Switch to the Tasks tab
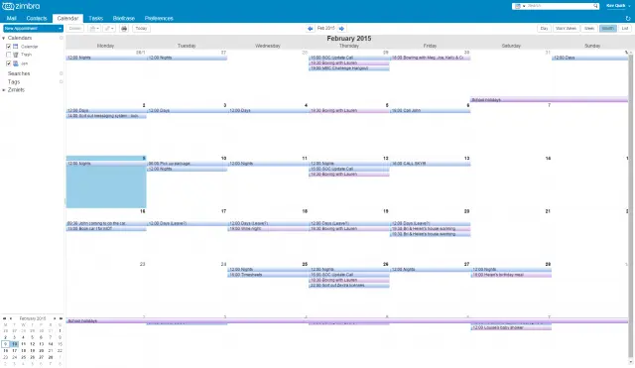The width and height of the screenshot is (635, 368). 95,18
